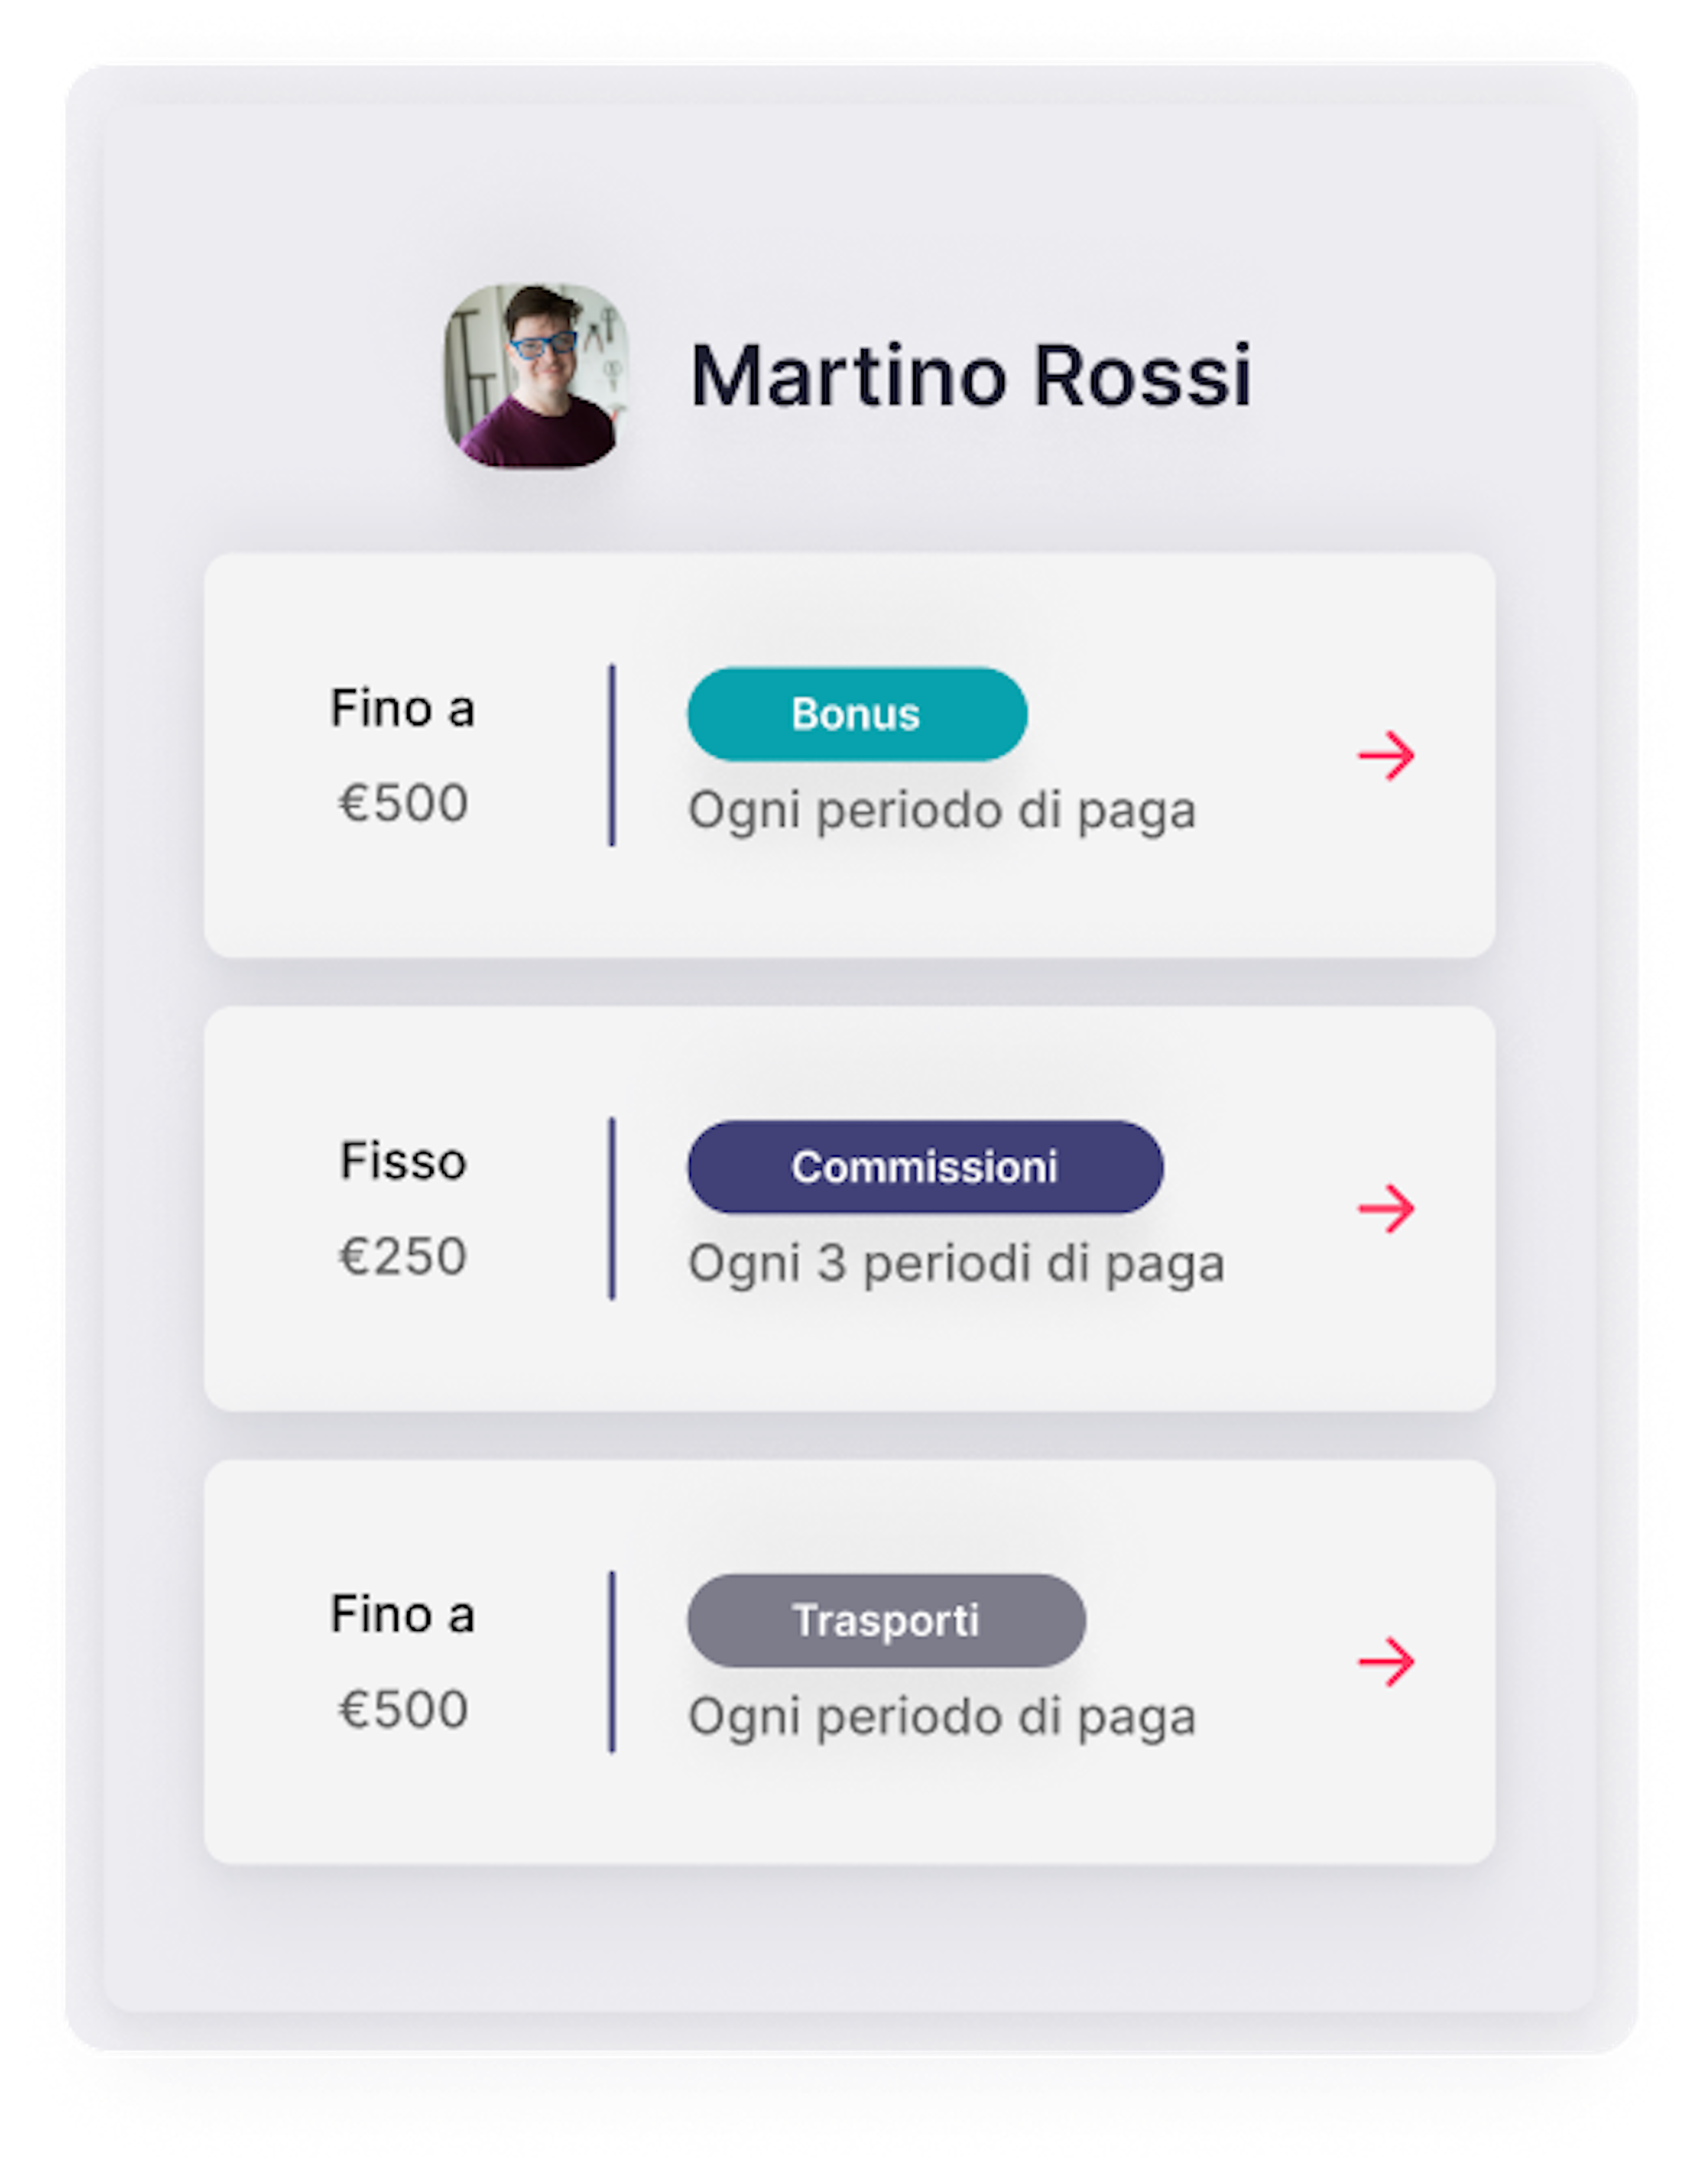Click the vertical divider in the Bonus card
Screen dimensions: 1700x2184
tap(612, 755)
